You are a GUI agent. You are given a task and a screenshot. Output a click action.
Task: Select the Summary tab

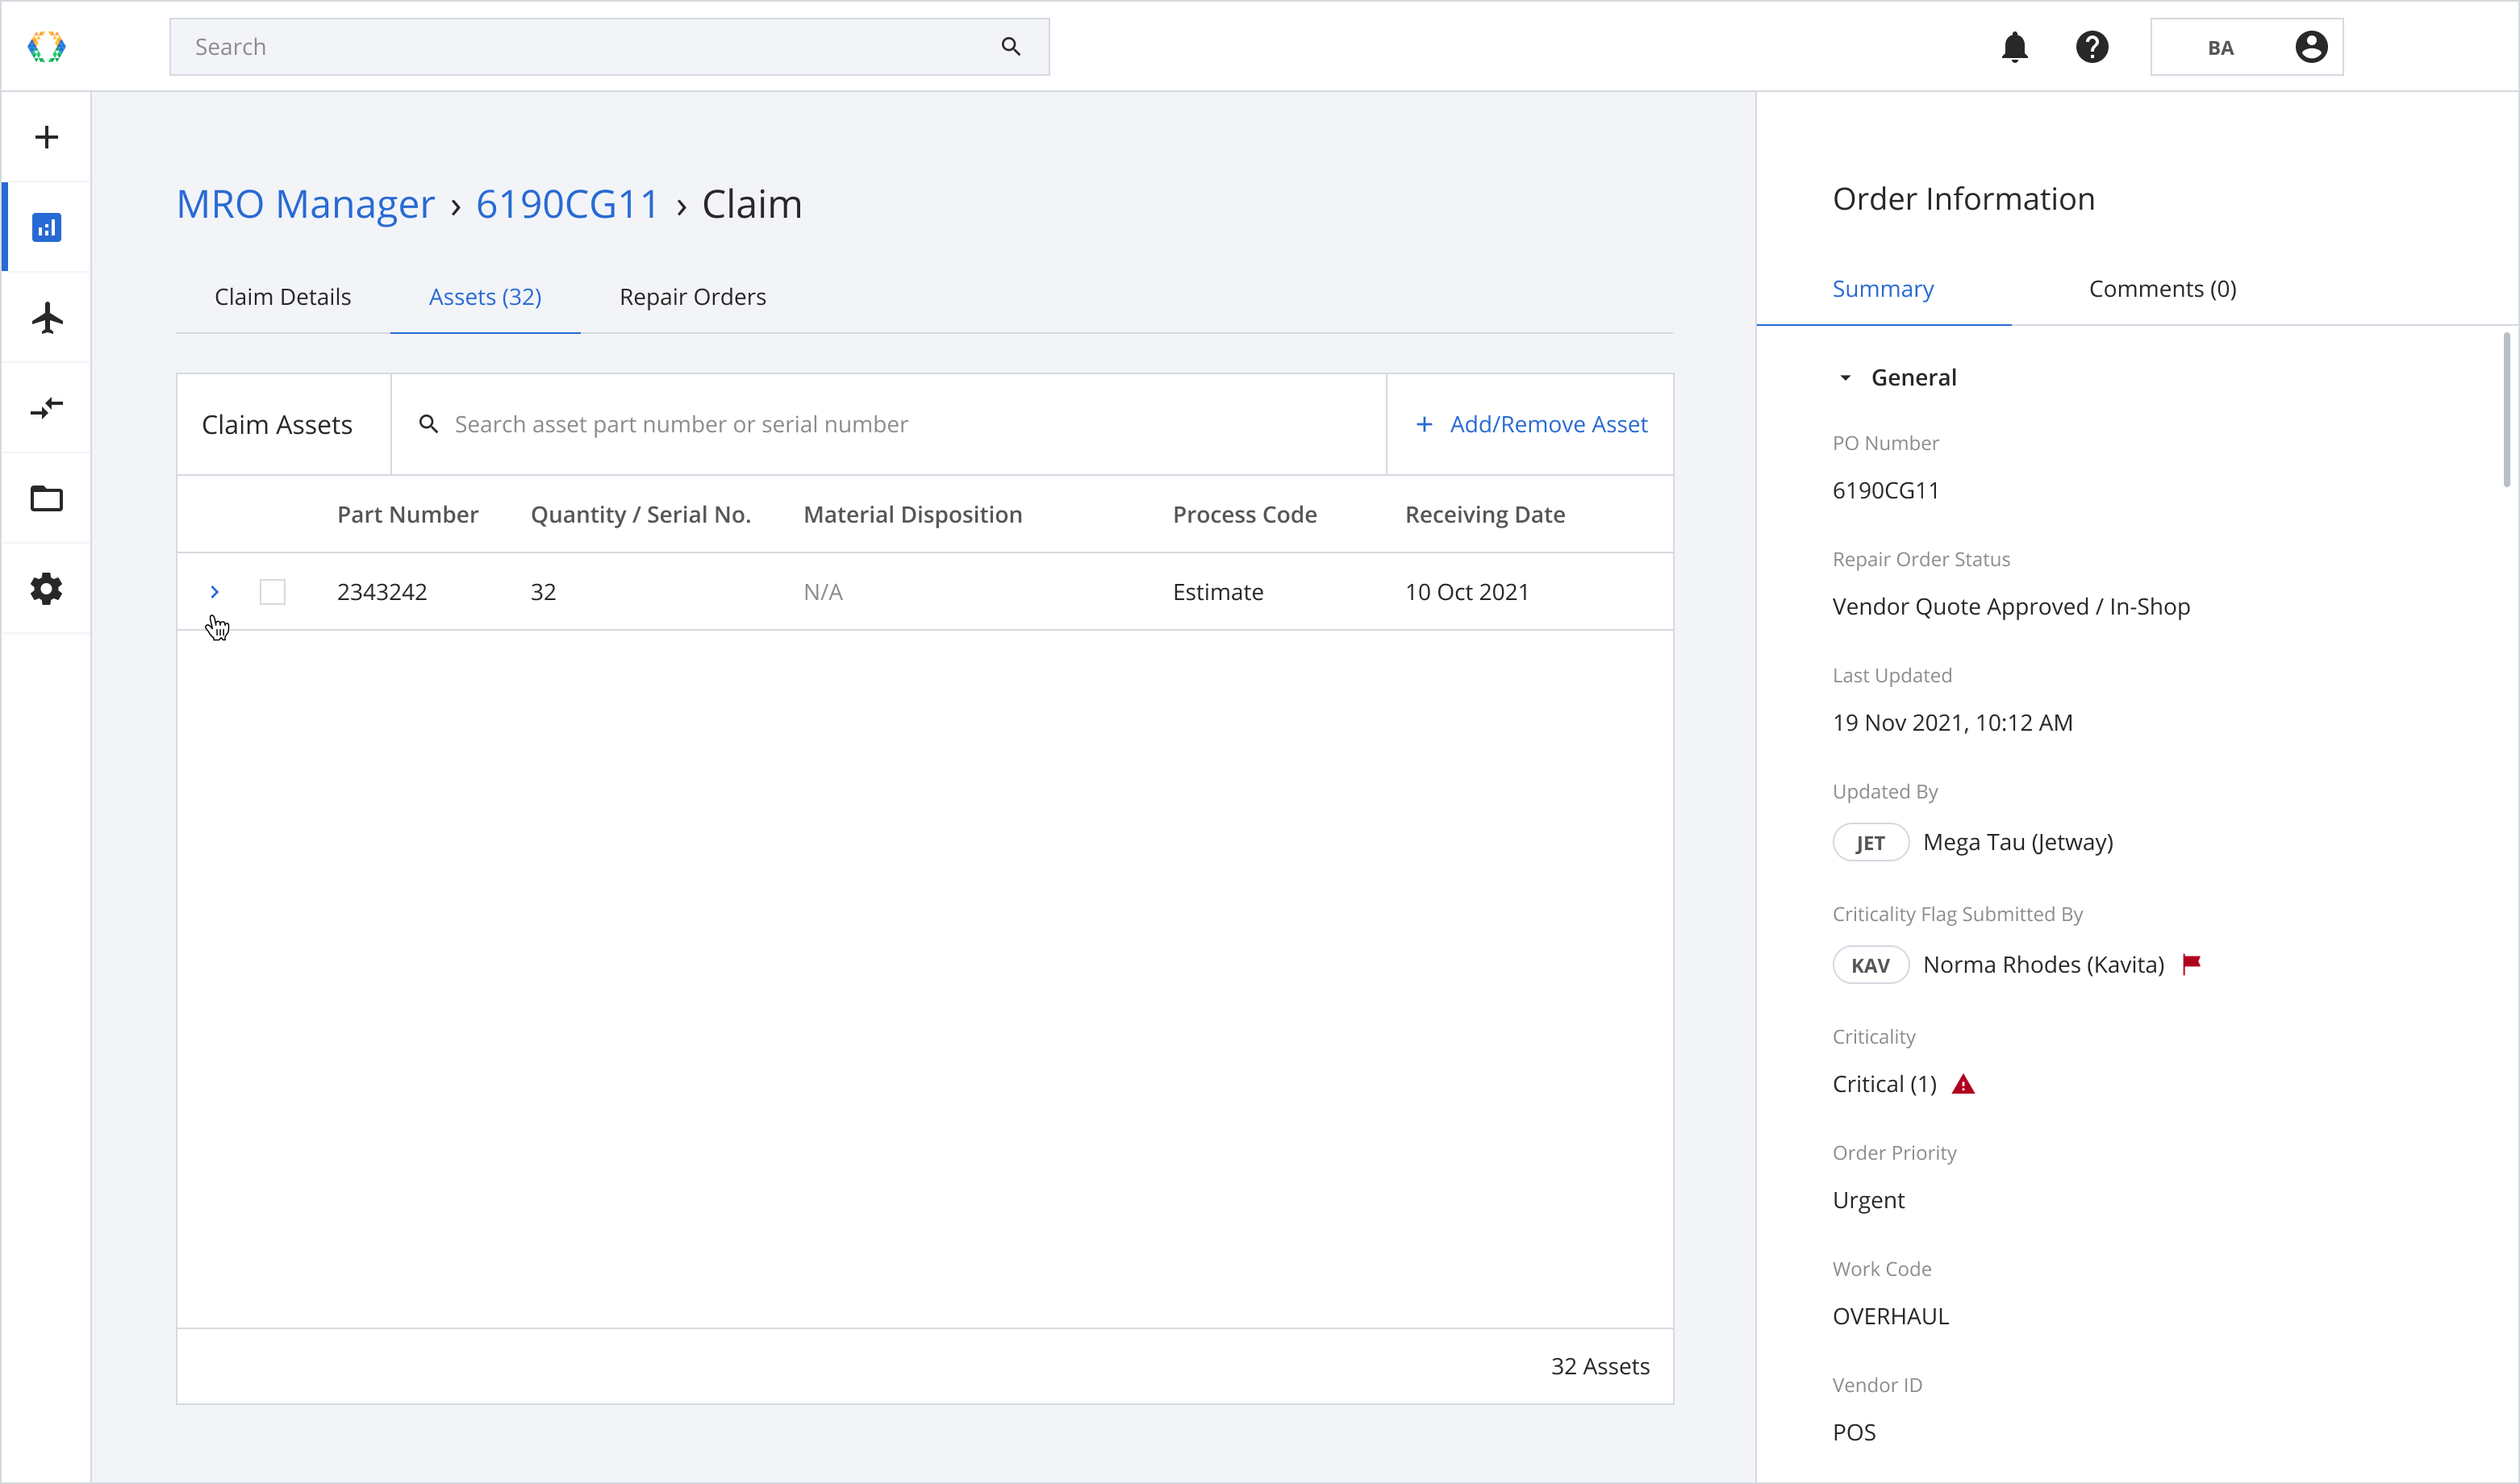pyautogui.click(x=1883, y=289)
